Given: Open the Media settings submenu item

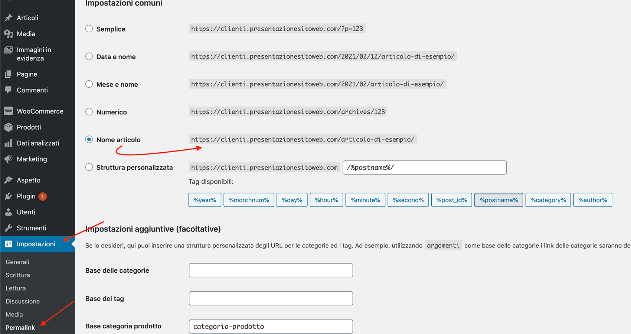Looking at the screenshot, I should point(14,315).
